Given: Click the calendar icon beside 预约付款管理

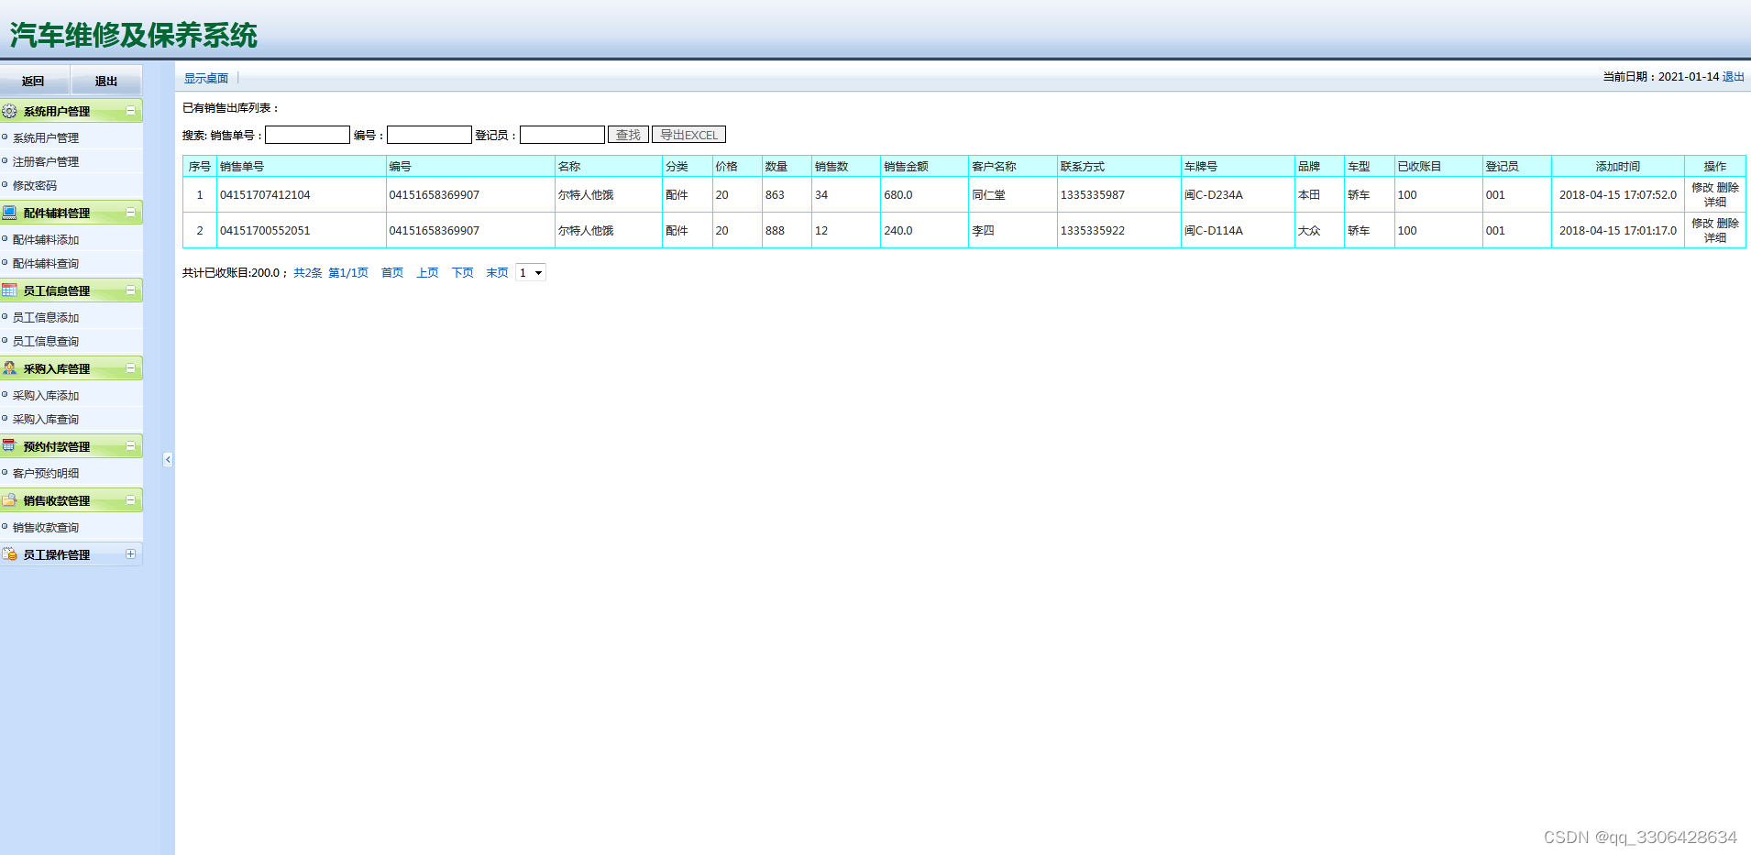Looking at the screenshot, I should click(9, 446).
